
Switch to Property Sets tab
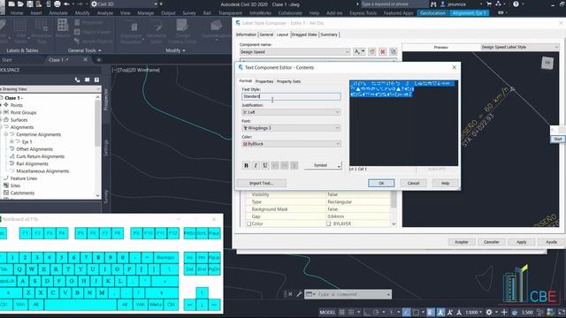point(288,81)
